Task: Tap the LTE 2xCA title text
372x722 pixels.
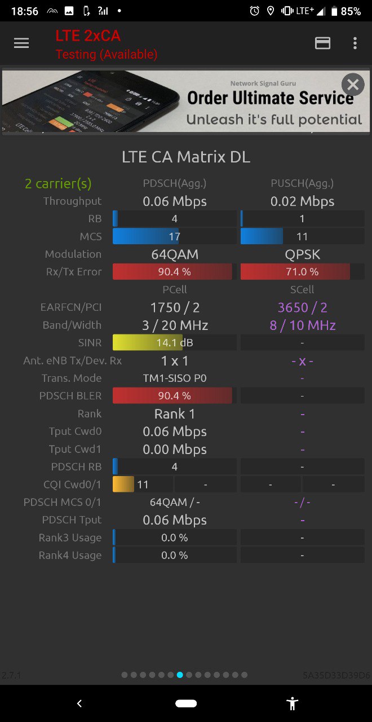Action: click(x=88, y=36)
